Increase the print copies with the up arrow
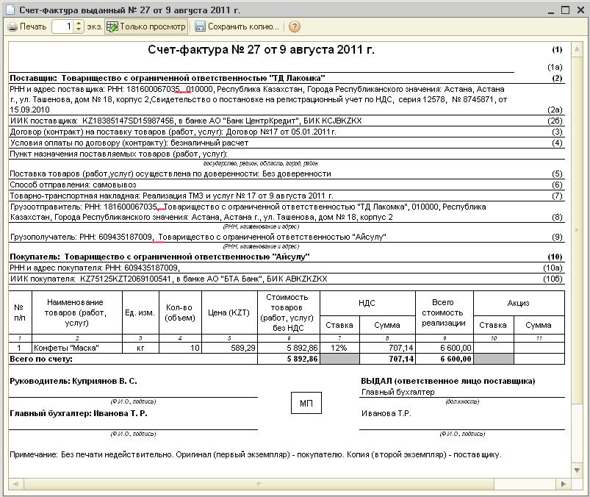The height and width of the screenshot is (497, 590). (x=79, y=24)
